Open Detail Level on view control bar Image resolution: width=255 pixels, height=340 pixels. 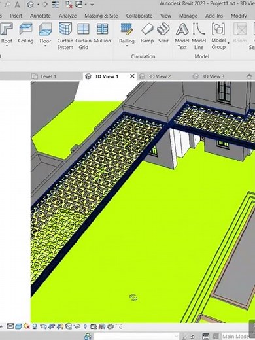pos(10,326)
